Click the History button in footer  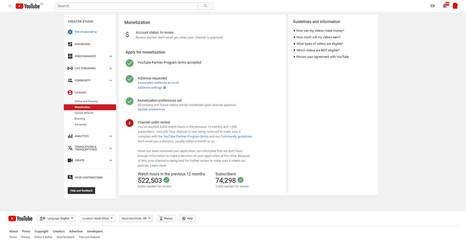(x=166, y=218)
